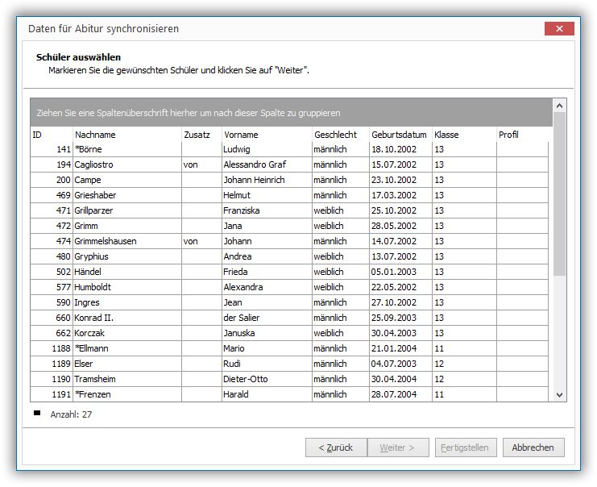Click the vertical scrollbar thumb
Image resolution: width=597 pixels, height=487 pixels.
(559, 194)
